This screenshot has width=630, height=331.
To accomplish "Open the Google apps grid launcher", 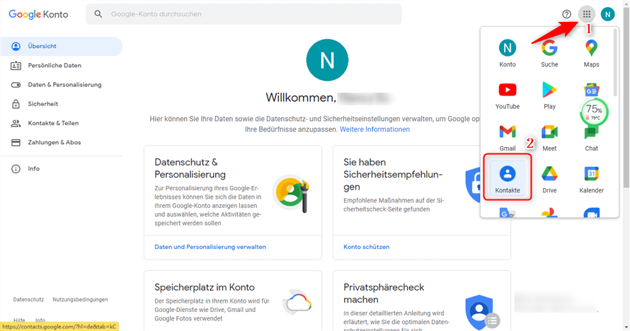I will point(587,14).
